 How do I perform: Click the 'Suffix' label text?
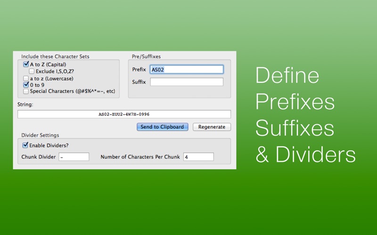tap(139, 82)
